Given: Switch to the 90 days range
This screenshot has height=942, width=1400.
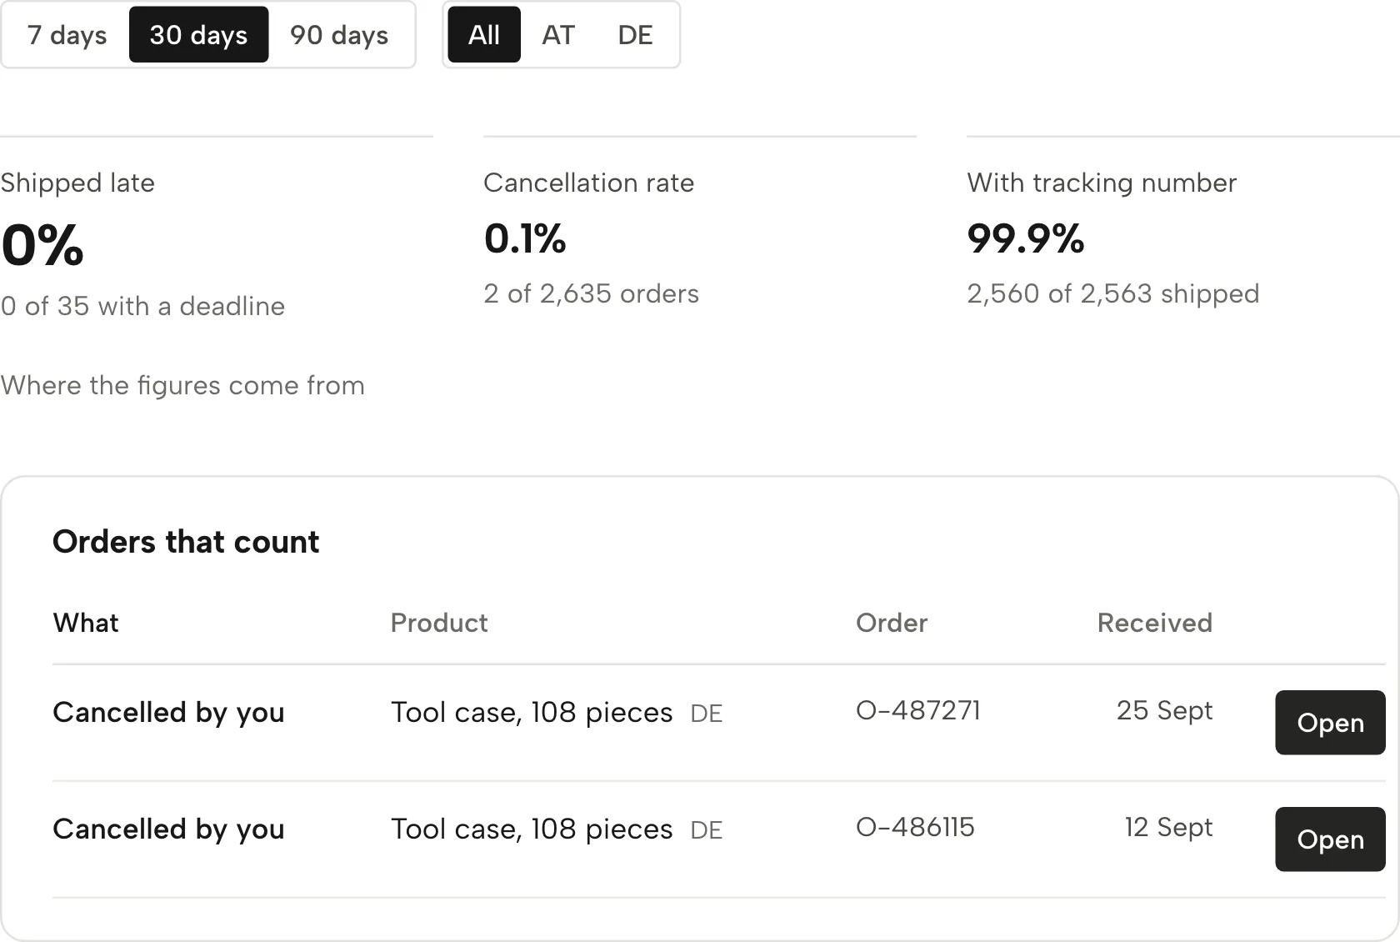Looking at the screenshot, I should click(339, 35).
